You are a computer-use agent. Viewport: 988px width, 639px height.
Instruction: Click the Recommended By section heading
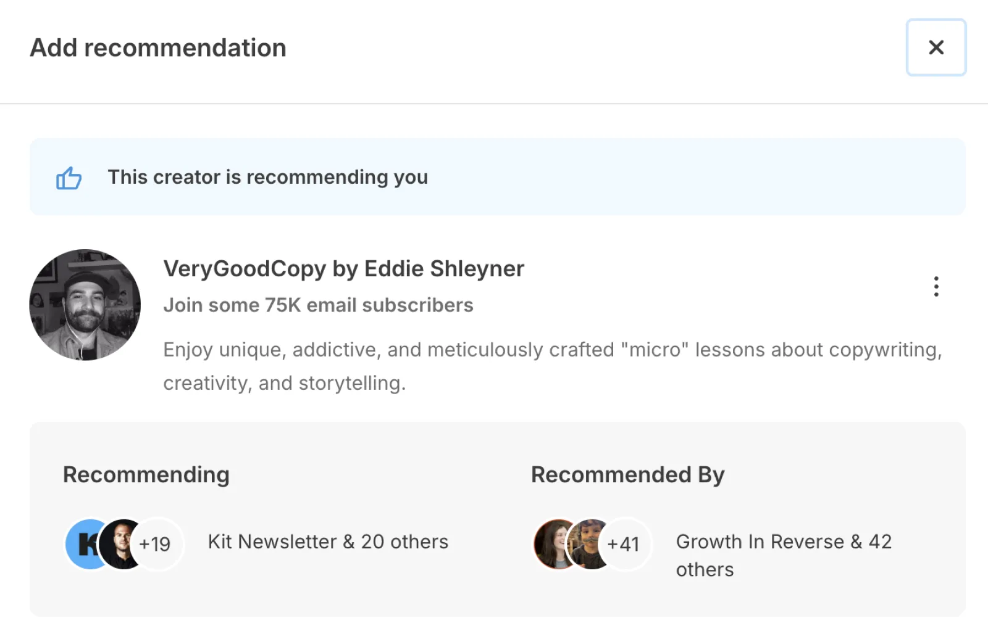pos(627,475)
